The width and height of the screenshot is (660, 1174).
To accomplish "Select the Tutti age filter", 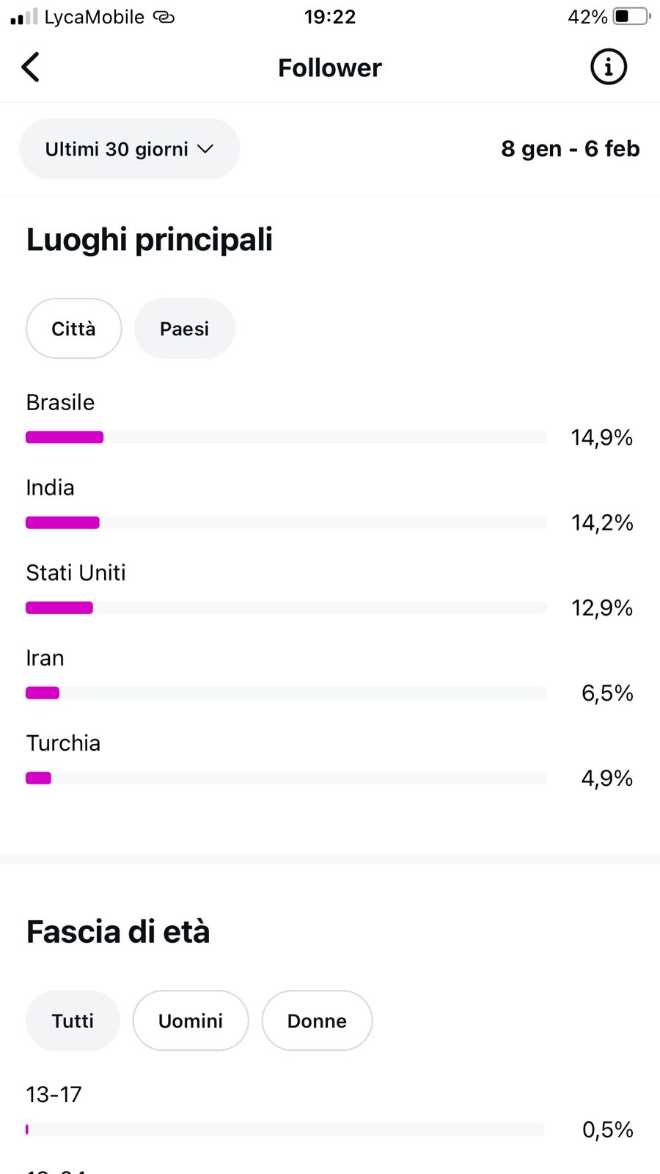I will coord(73,1021).
